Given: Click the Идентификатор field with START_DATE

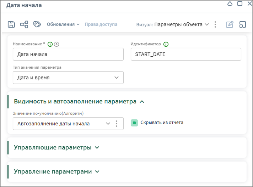Looking at the screenshot, I should pyautogui.click(x=186, y=55).
